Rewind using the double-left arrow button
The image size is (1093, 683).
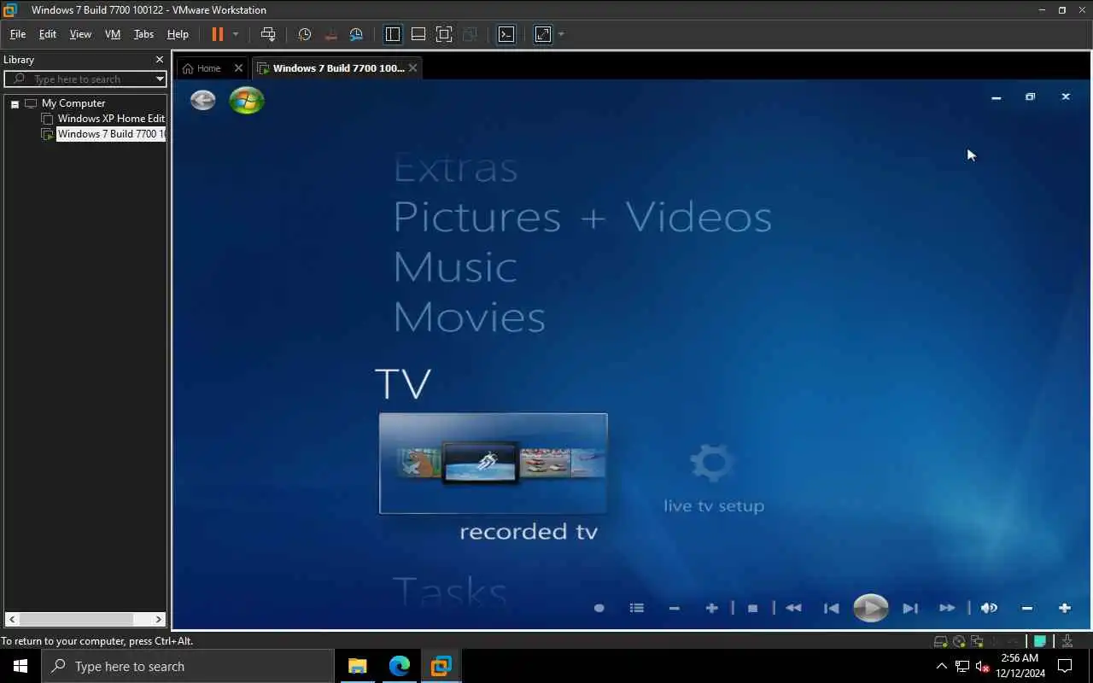(x=793, y=608)
